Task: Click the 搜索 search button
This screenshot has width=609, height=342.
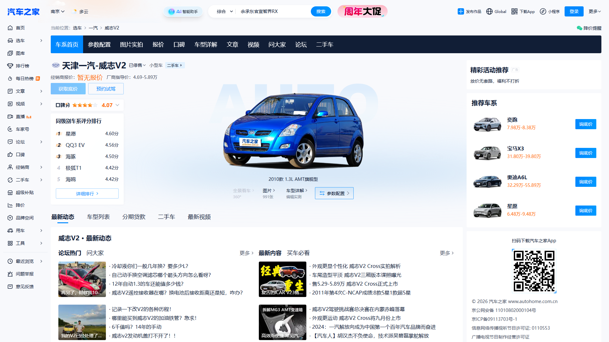Action: coord(321,11)
